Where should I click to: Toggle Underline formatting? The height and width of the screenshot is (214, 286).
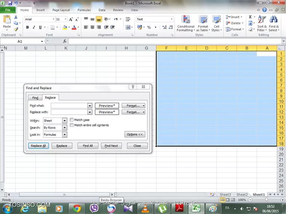coord(40,27)
